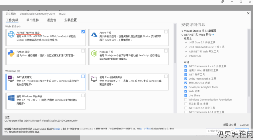Click the .NET Core 2.1 开发工具 entry
The width and height of the screenshot is (253, 140).
(202, 42)
